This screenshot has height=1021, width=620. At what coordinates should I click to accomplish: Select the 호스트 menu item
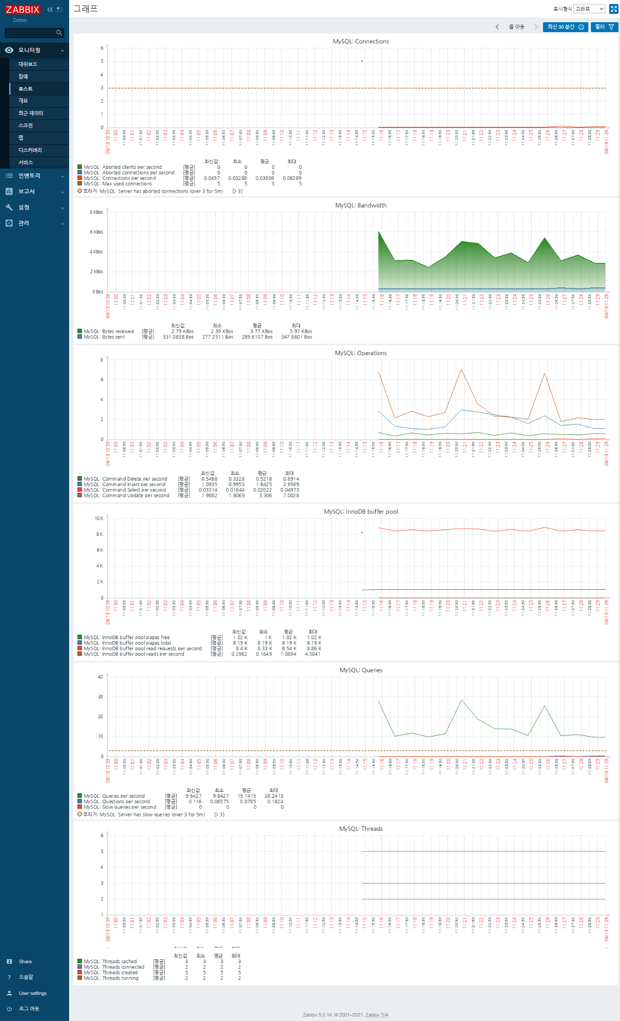click(39, 89)
